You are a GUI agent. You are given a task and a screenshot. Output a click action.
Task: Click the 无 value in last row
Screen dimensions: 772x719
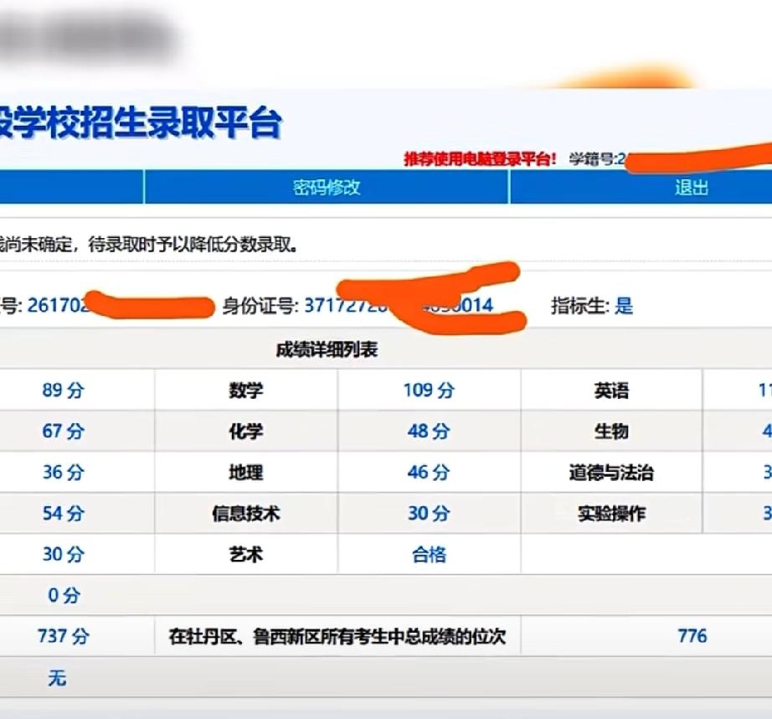pos(57,678)
